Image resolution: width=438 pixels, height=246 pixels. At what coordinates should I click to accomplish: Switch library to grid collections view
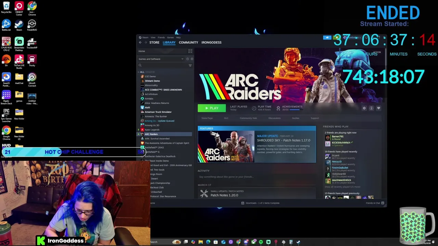[x=190, y=51]
